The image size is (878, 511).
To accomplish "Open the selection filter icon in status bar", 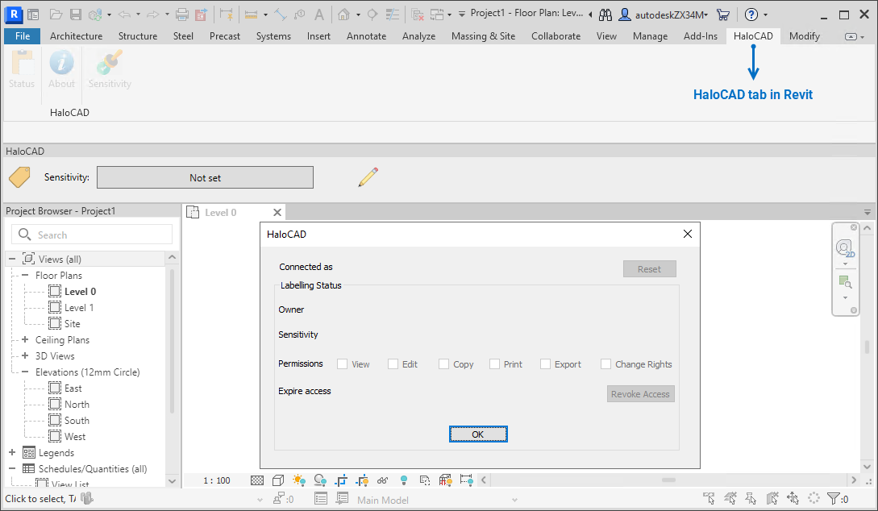I will point(834,498).
